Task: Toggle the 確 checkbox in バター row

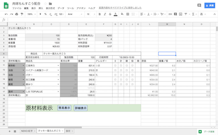Action: (127, 75)
